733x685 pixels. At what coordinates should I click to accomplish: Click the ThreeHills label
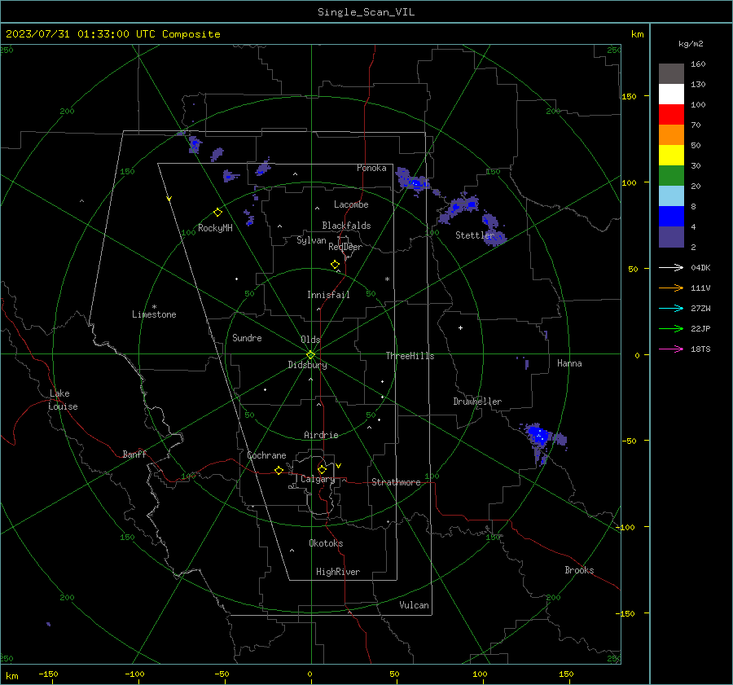coord(410,356)
